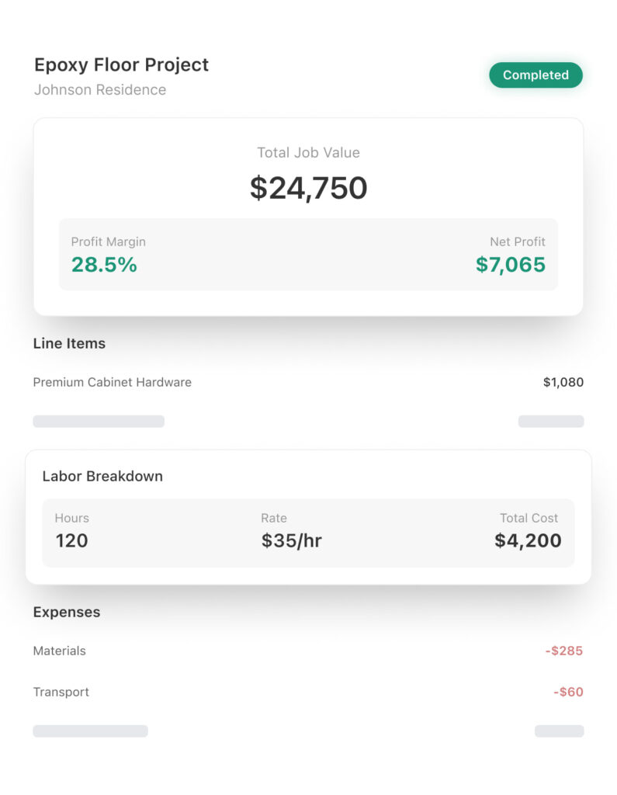The height and width of the screenshot is (795, 617).
Task: Select the Premium Cabinet Hardware line item
Action: click(x=112, y=382)
